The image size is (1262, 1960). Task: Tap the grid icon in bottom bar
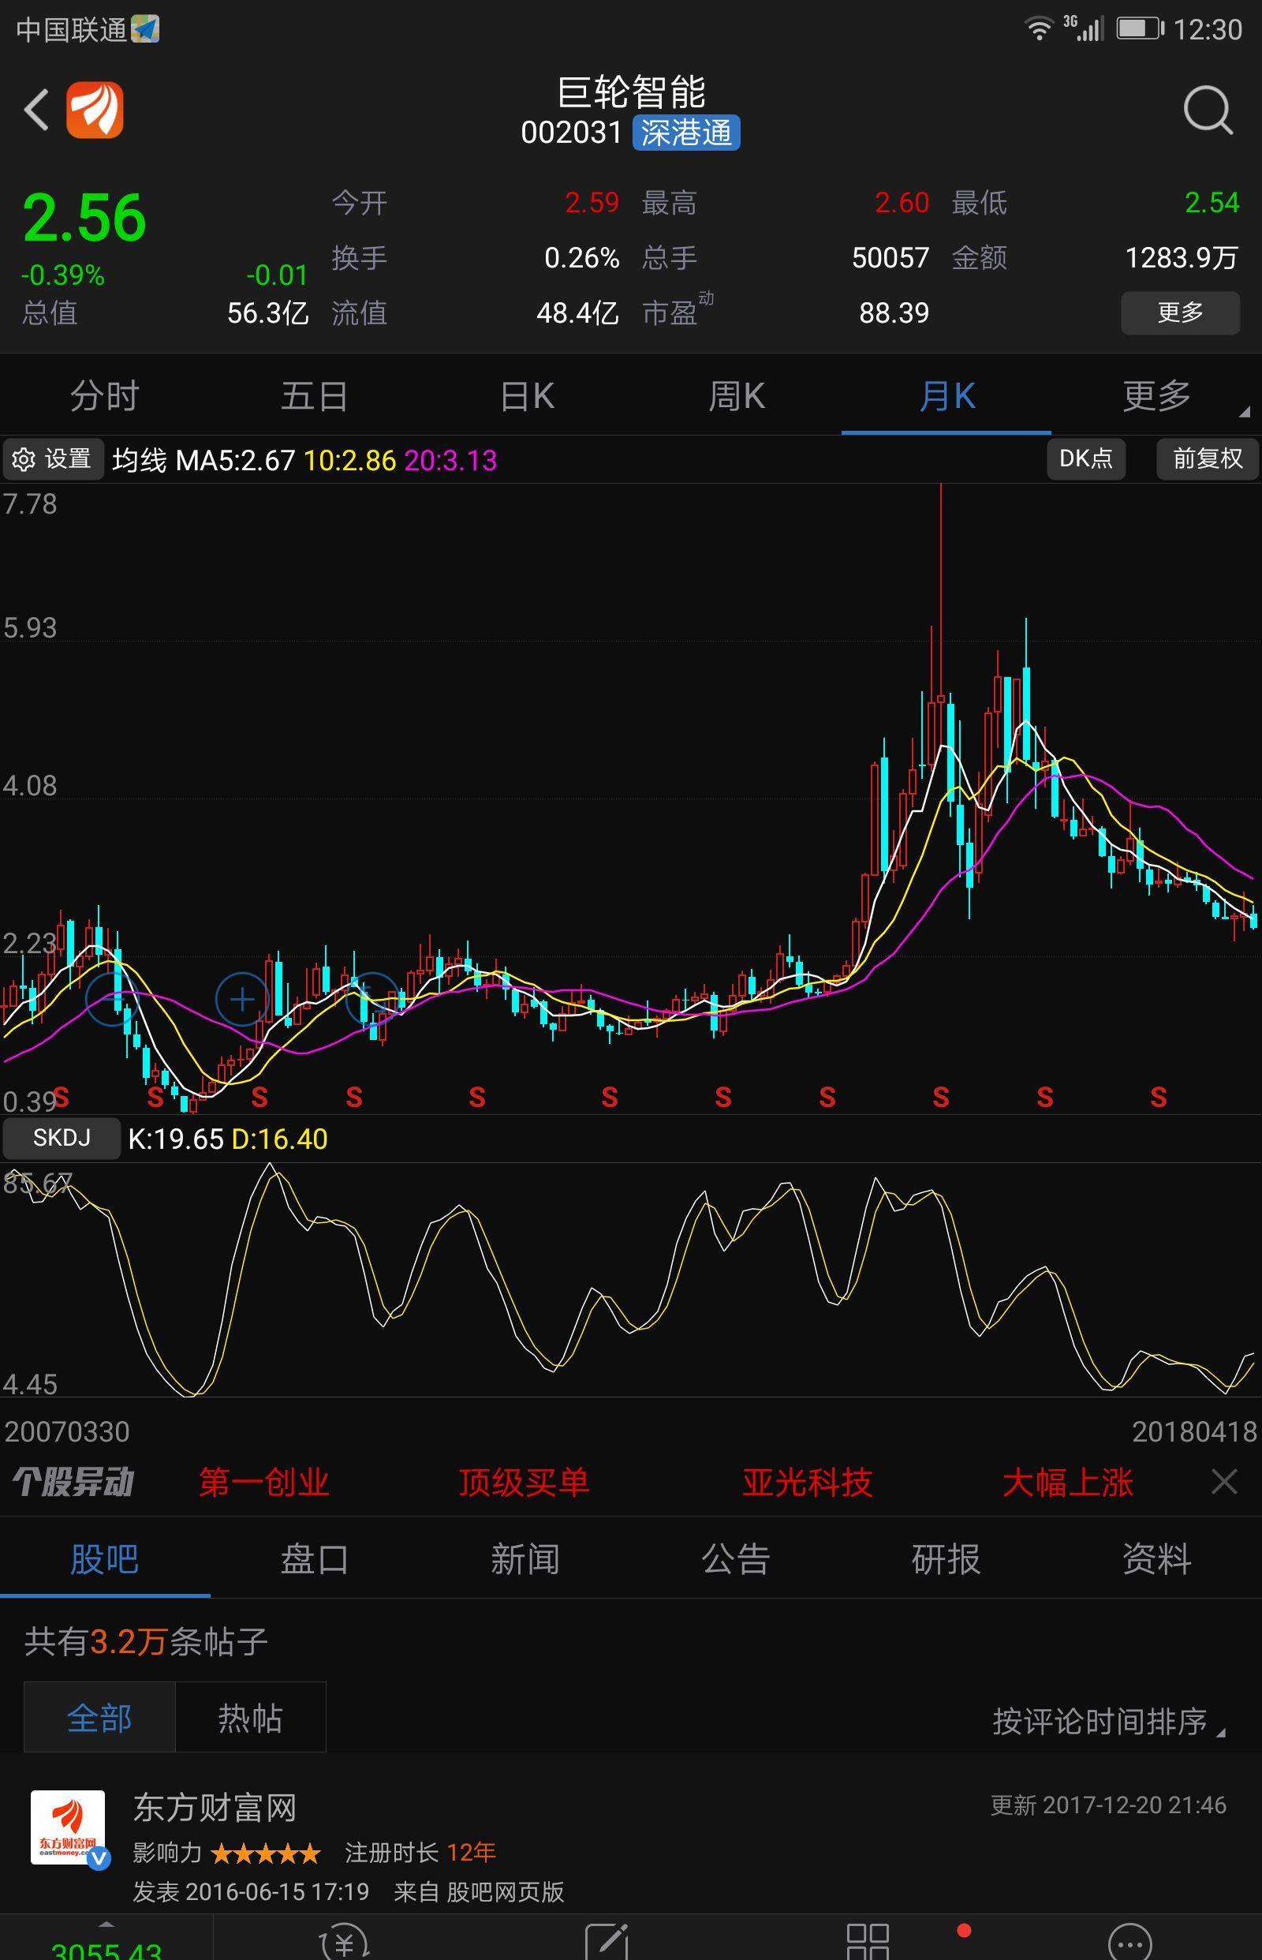(868, 1943)
